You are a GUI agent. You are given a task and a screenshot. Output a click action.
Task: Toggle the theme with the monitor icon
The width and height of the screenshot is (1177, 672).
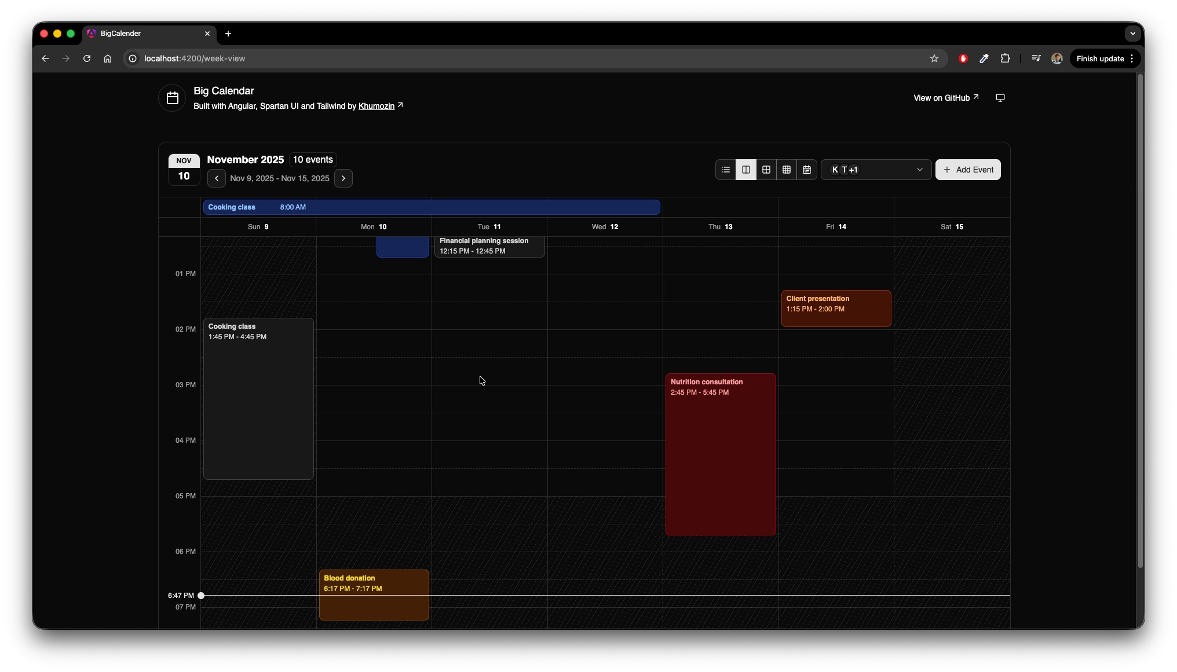click(x=1000, y=98)
